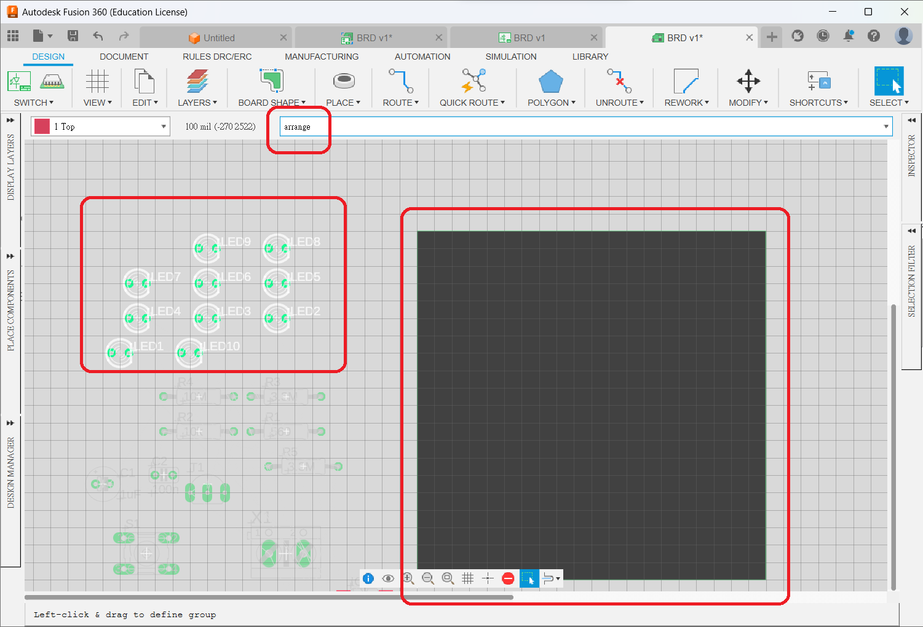This screenshot has width=923, height=627.
Task: Expand the Display Layers side panel
Action: [x=10, y=120]
